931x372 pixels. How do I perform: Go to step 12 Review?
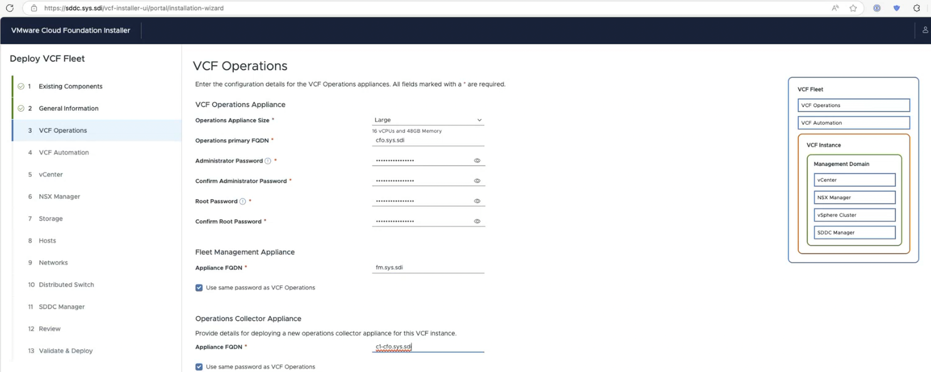(x=97, y=329)
